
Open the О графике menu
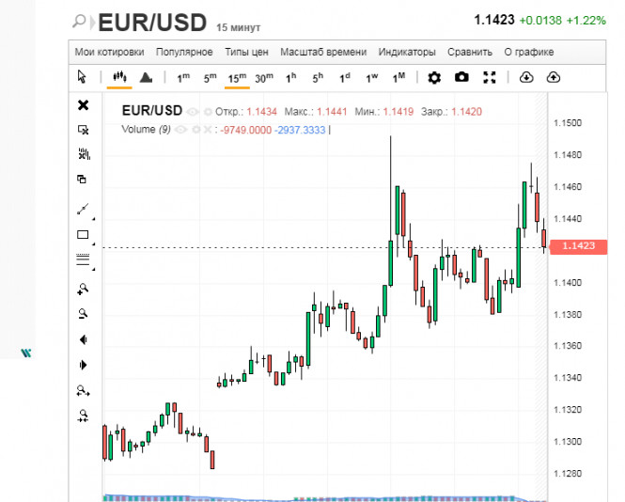pyautogui.click(x=529, y=53)
